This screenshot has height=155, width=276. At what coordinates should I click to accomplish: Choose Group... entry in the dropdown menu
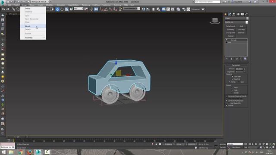33,9
